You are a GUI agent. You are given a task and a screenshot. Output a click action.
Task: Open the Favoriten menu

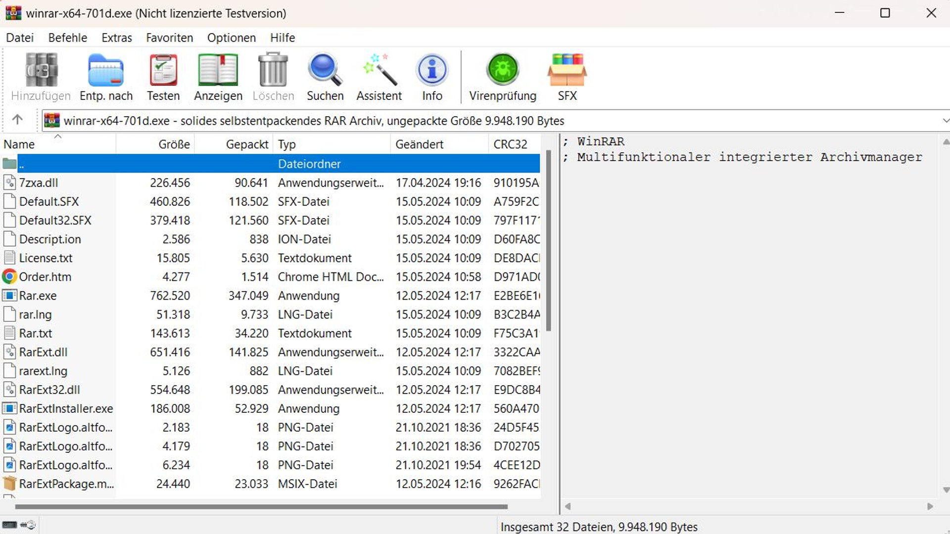coord(169,38)
